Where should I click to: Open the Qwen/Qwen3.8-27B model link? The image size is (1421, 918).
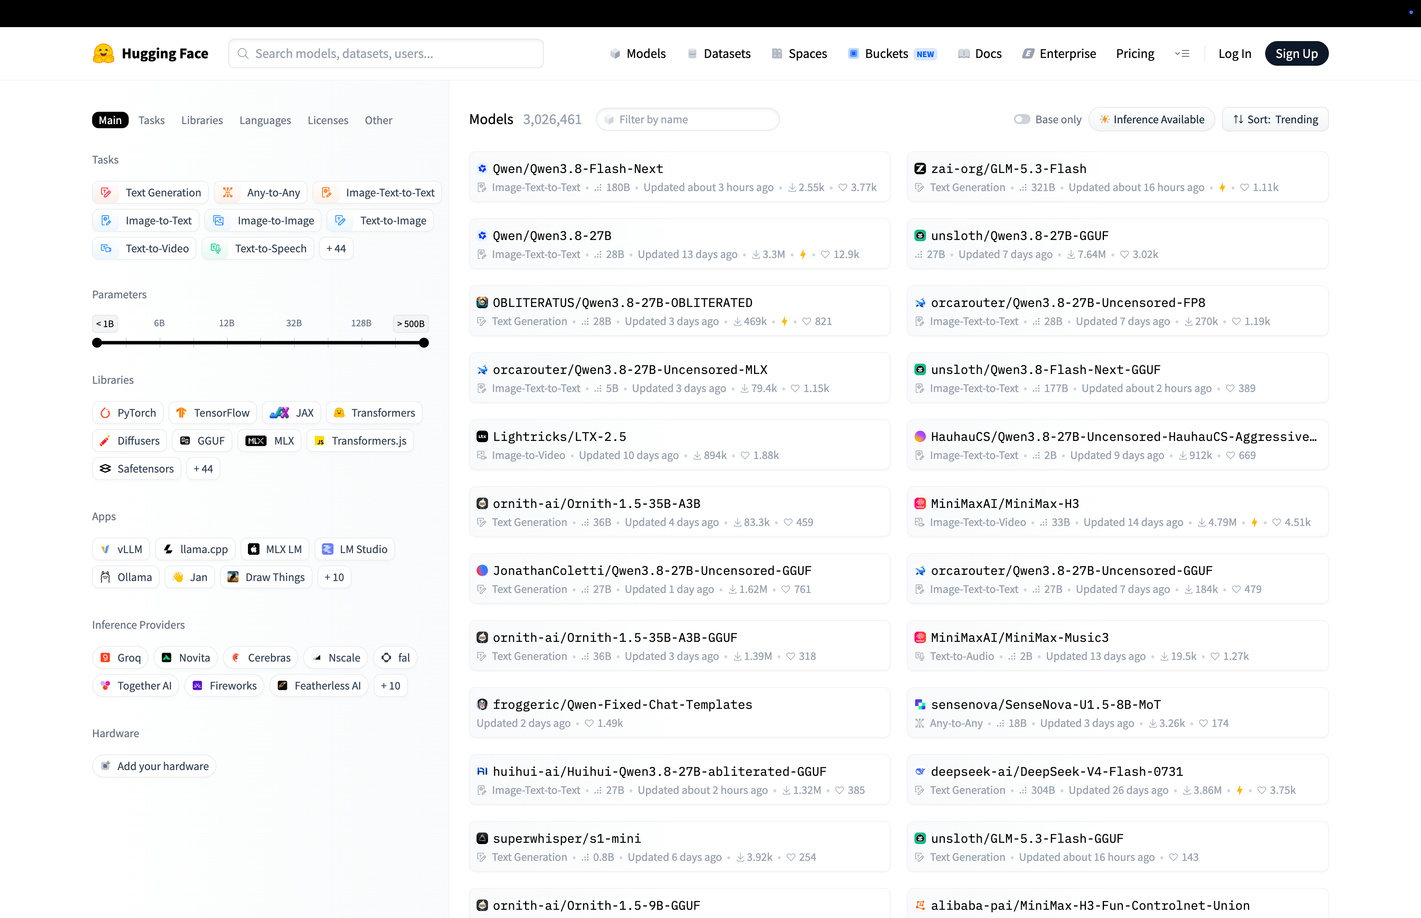point(552,235)
